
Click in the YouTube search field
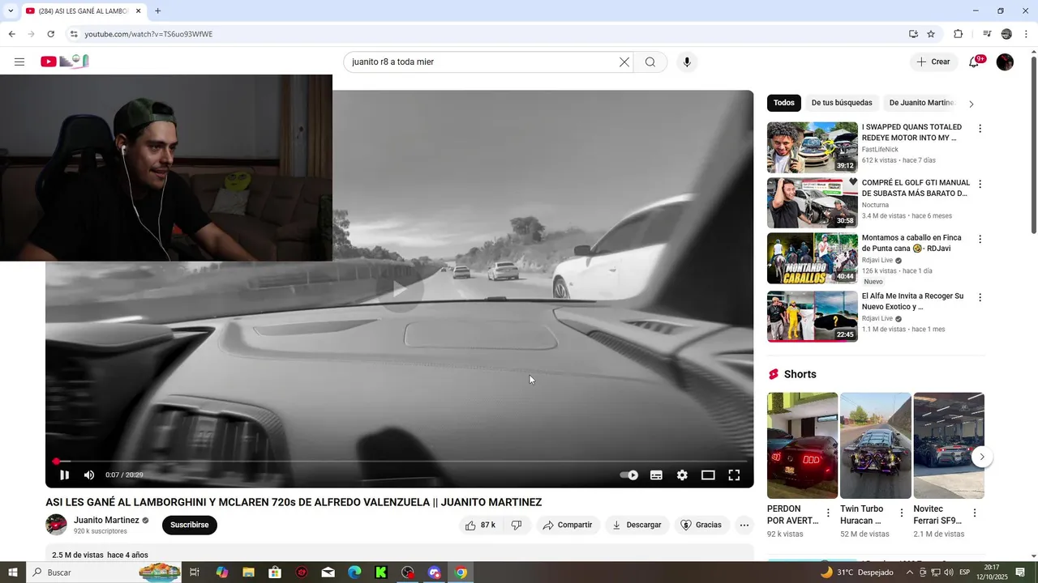coord(483,62)
